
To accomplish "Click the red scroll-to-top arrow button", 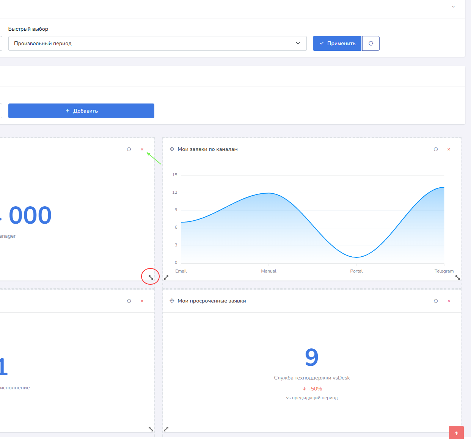I will pos(456,433).
